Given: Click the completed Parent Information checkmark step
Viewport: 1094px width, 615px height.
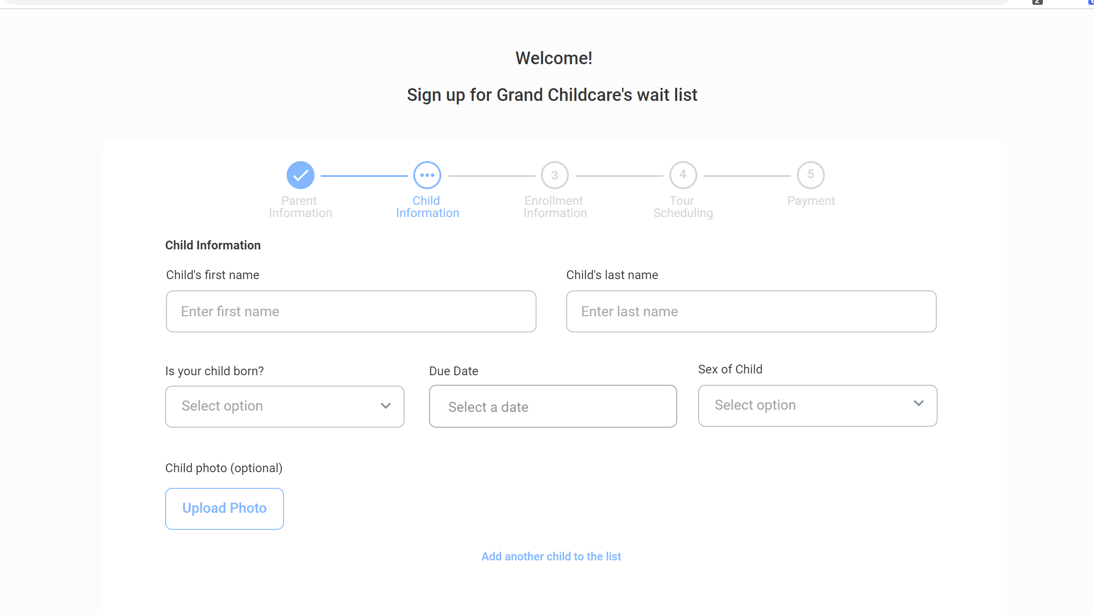Looking at the screenshot, I should pos(300,175).
